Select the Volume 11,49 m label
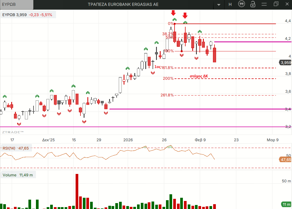 18,175
